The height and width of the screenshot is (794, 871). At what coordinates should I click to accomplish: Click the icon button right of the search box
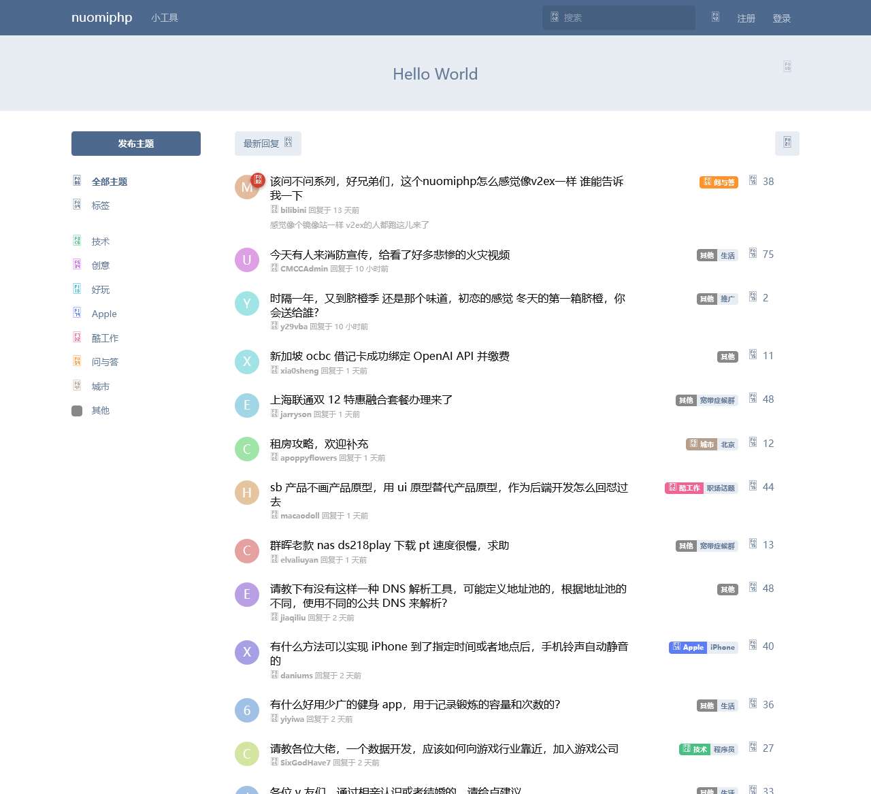715,18
